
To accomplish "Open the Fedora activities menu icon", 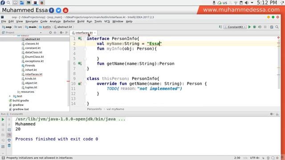I will 3,3.
